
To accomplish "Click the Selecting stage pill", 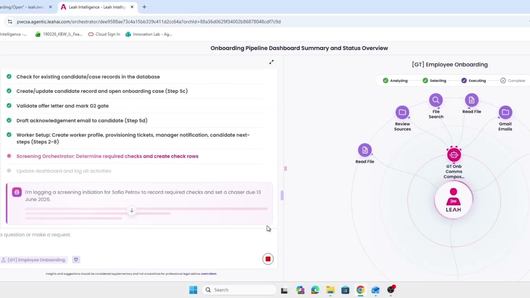I will (434, 81).
